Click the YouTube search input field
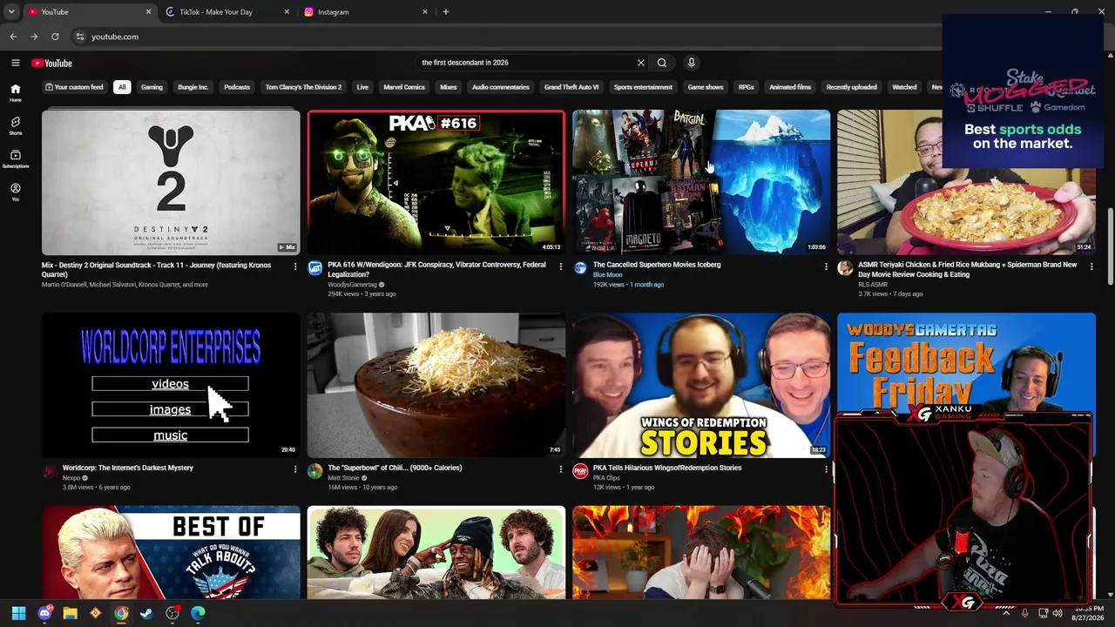Viewport: 1115px width, 627px height. 526,63
